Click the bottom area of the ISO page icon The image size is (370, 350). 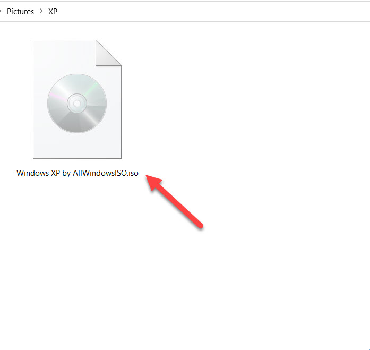click(x=77, y=147)
